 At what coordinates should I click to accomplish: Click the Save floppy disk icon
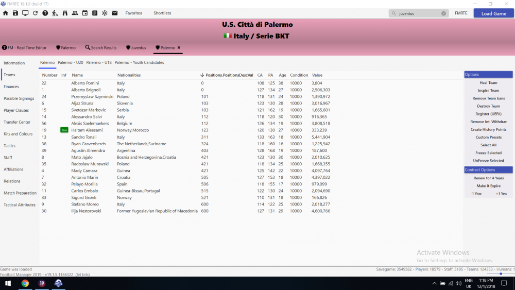(x=15, y=13)
